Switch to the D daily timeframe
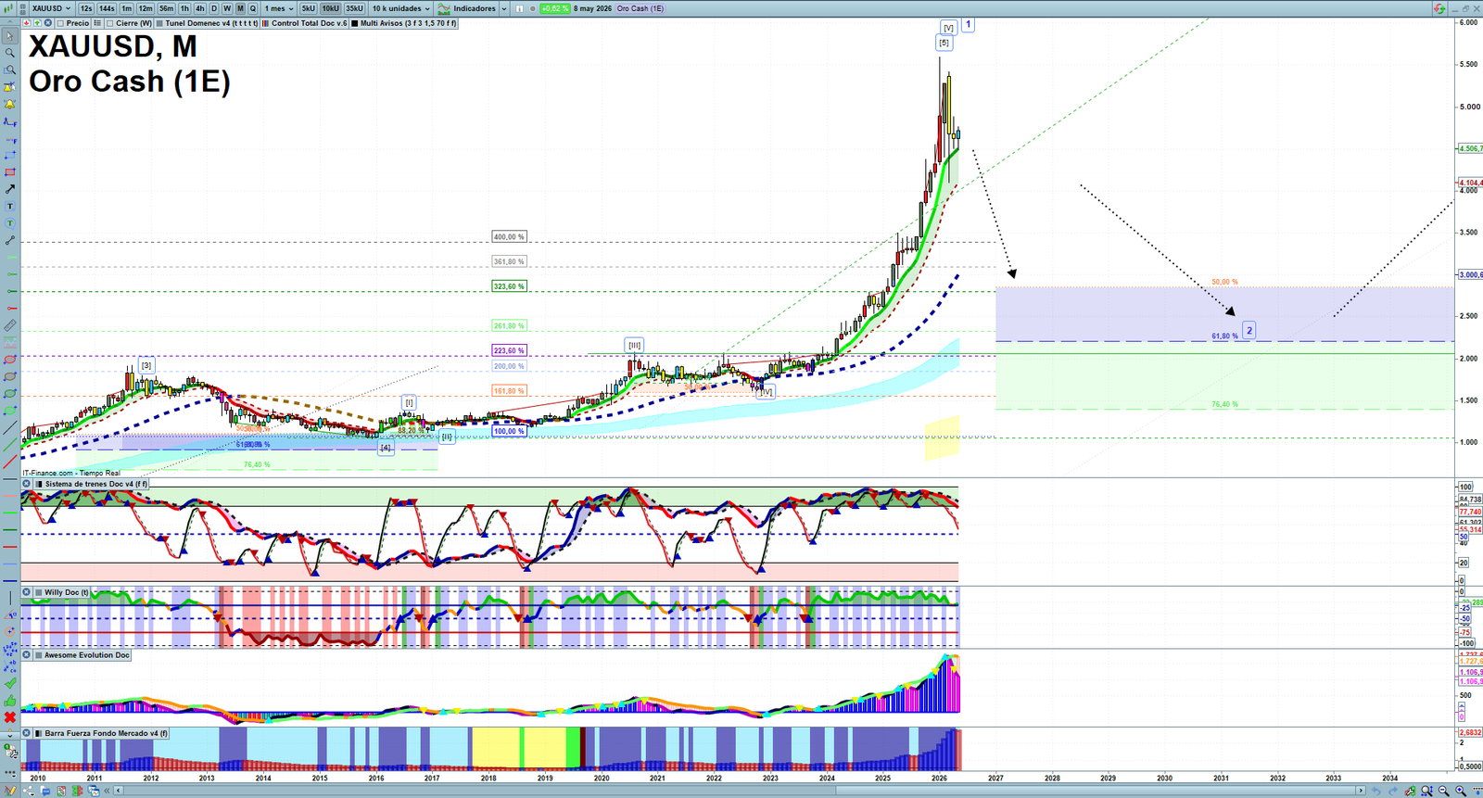This screenshot has height=798, width=1483. (x=213, y=8)
